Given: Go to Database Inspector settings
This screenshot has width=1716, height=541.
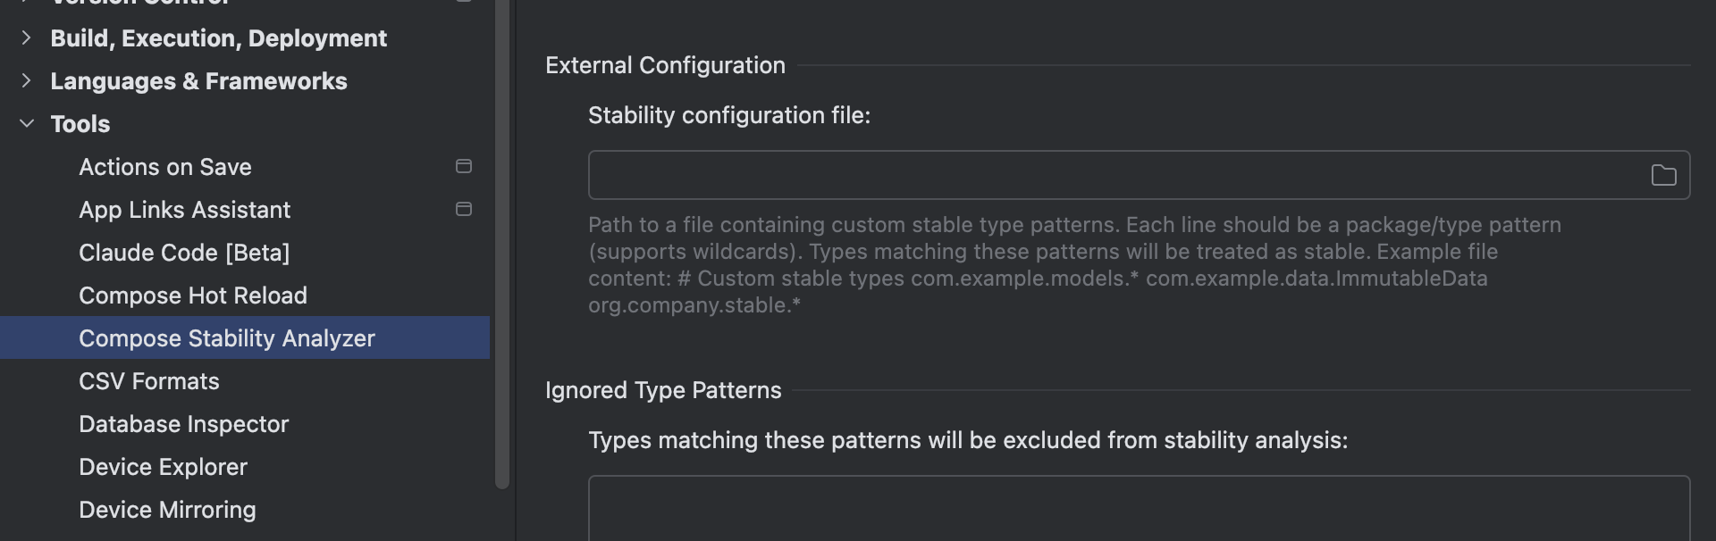Looking at the screenshot, I should click(183, 424).
